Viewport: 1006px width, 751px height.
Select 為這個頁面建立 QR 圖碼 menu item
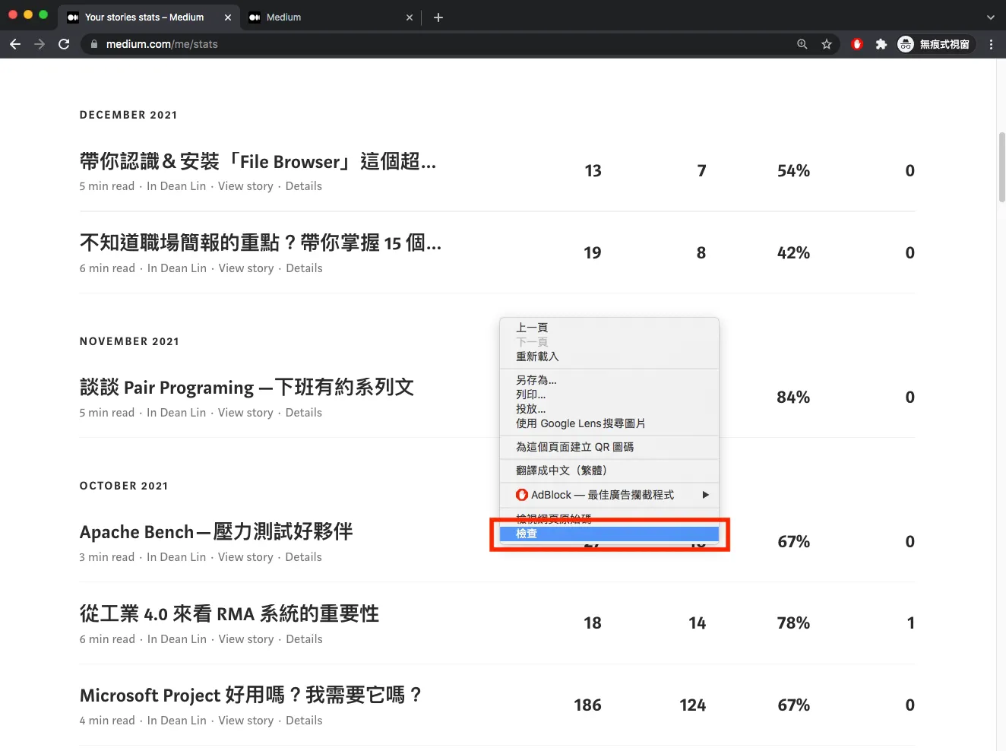coord(609,447)
